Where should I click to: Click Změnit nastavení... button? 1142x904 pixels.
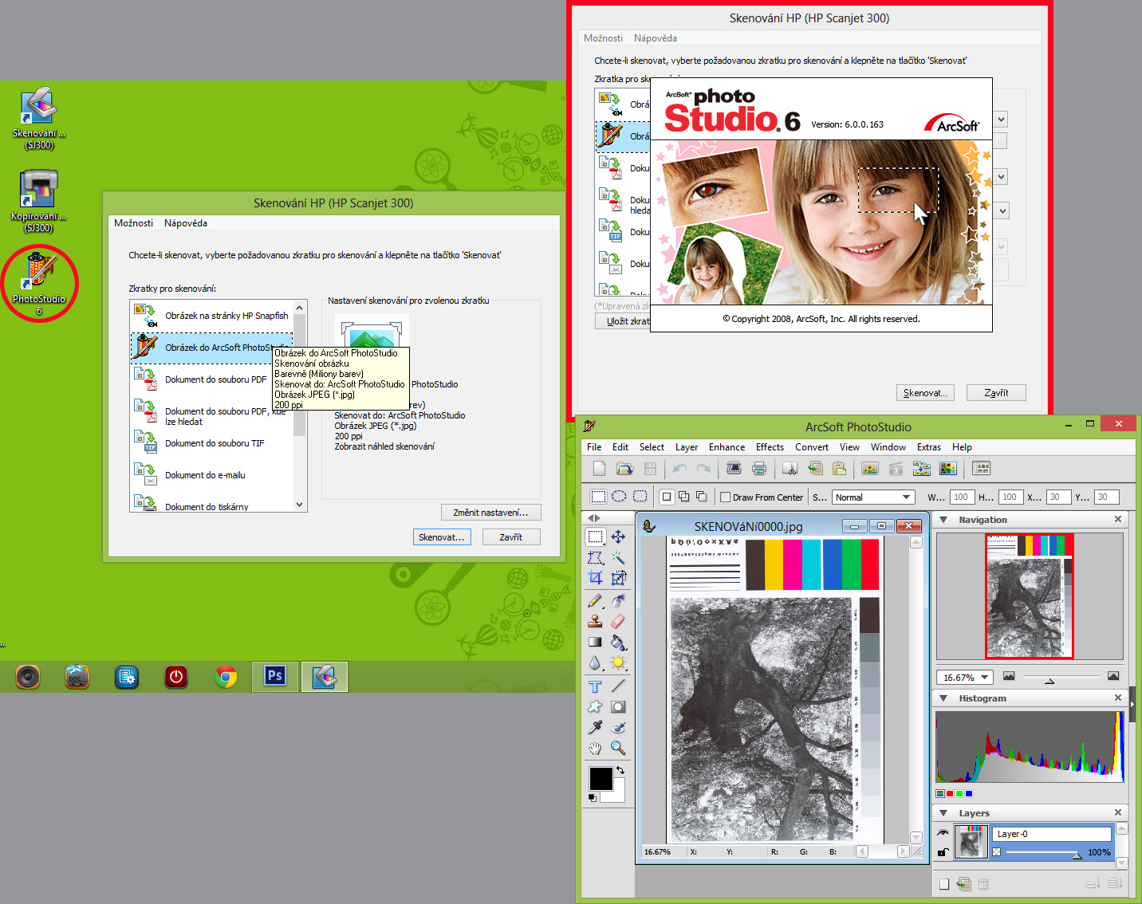click(x=490, y=513)
